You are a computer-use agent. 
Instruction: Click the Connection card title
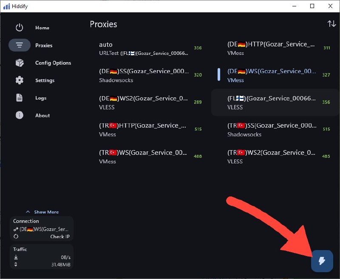26,221
